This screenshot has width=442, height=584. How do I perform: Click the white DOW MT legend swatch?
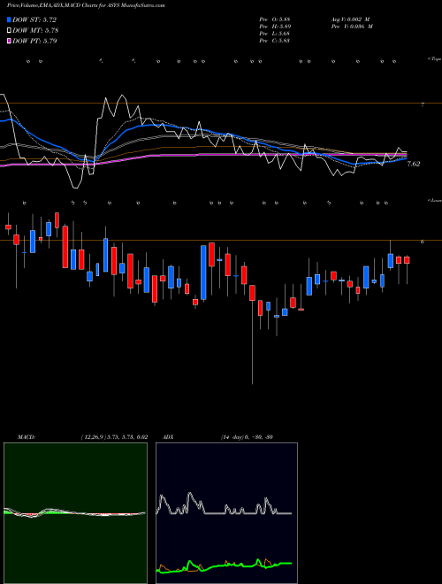9,30
